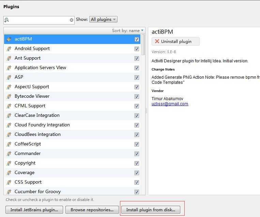260x217 pixels.
Task: Toggle the ASP plugin checkbox
Action: point(137,77)
